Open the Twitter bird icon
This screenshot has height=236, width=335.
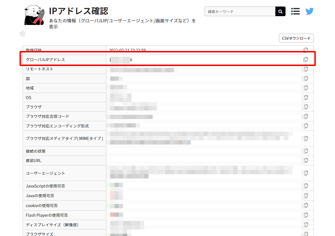click(x=309, y=11)
